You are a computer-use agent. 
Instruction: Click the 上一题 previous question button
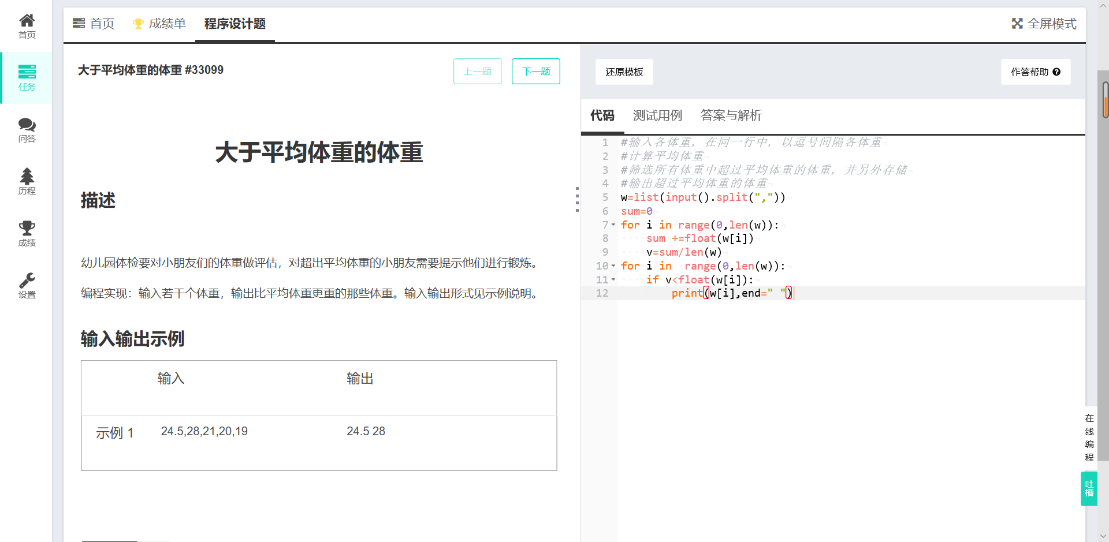coord(478,71)
